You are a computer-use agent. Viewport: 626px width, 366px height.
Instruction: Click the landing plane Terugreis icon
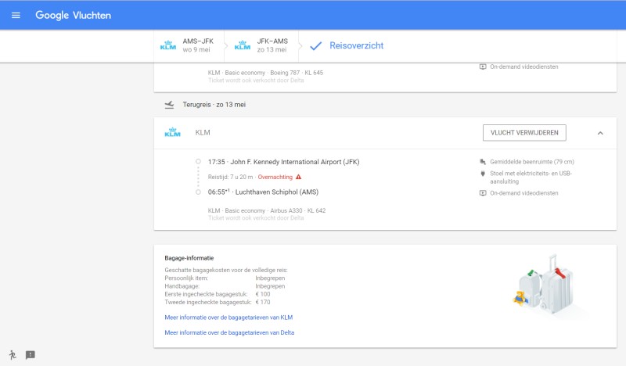[169, 104]
